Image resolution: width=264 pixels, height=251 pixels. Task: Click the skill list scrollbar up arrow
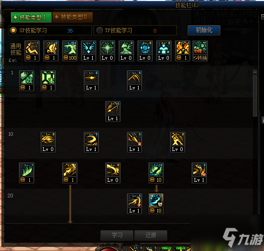tap(255, 73)
